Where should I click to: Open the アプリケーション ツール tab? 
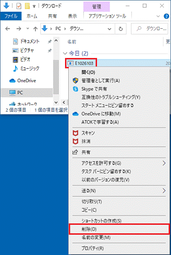[107, 16]
